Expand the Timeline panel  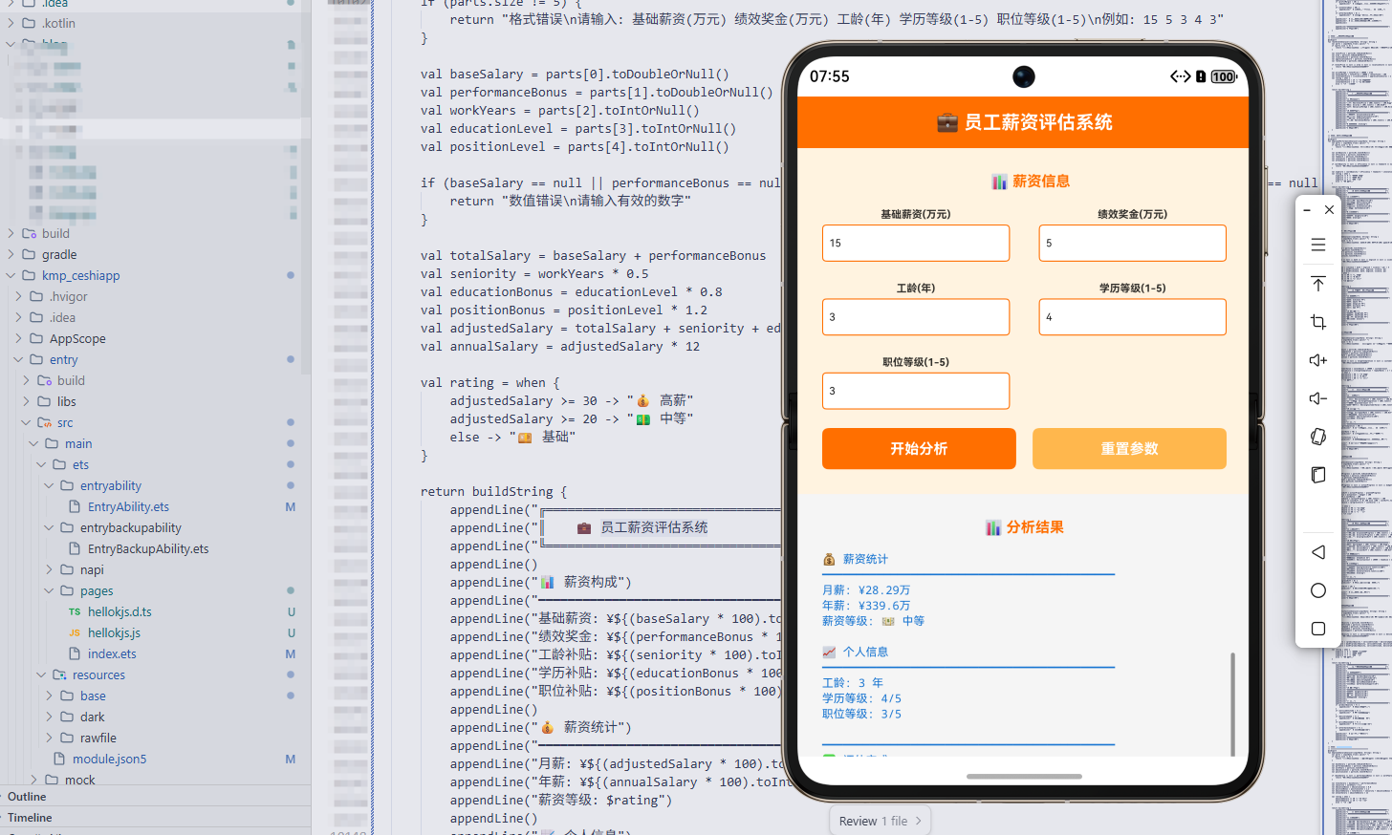pos(155,818)
